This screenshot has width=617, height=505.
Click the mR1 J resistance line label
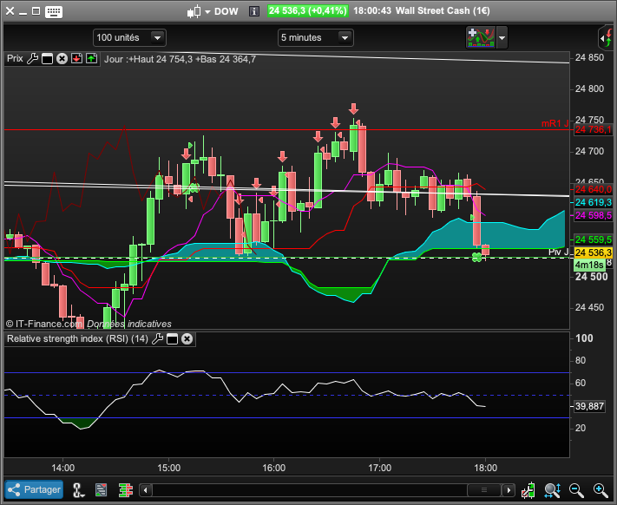click(x=555, y=123)
